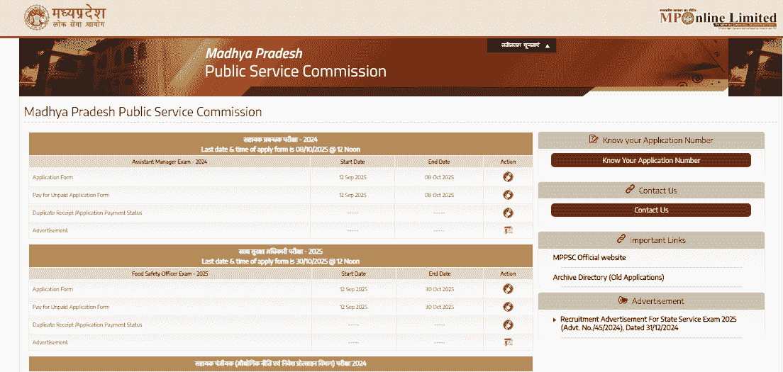
Task: View Assistant Manager Exam advertisement document icon
Action: pyautogui.click(x=508, y=230)
